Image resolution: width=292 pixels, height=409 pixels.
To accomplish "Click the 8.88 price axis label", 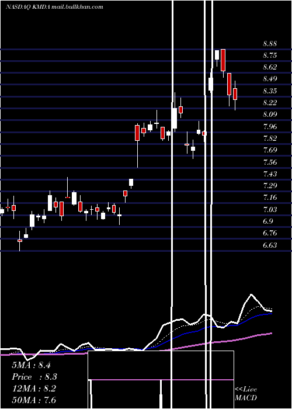I will (x=270, y=44).
